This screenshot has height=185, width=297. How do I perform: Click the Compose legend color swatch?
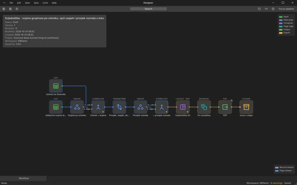point(281,23)
